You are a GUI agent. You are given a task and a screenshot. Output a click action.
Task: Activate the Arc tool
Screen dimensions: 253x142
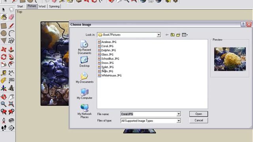(x=11, y=33)
